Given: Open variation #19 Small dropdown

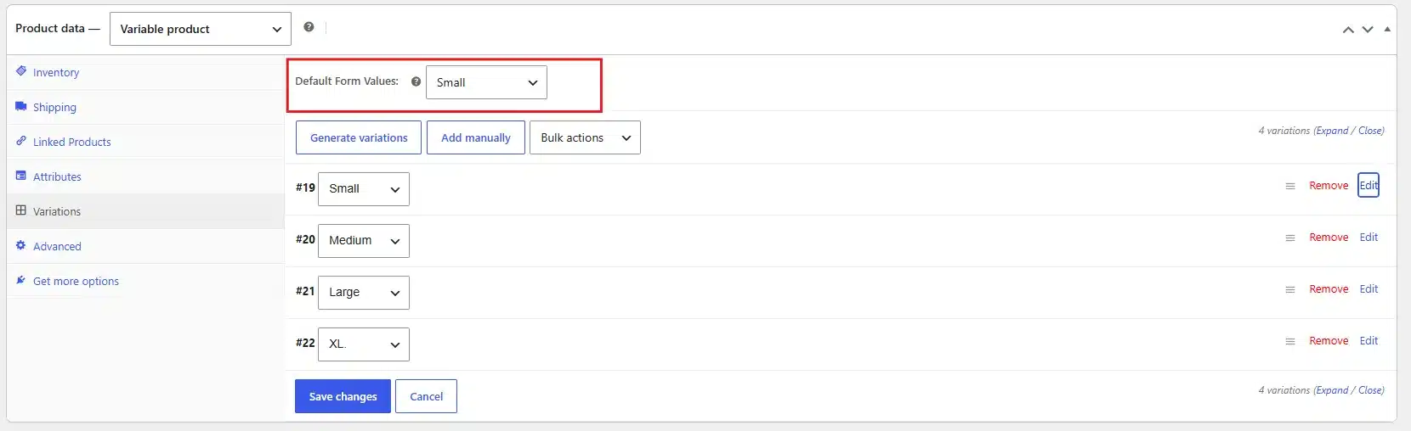Looking at the screenshot, I should point(364,189).
